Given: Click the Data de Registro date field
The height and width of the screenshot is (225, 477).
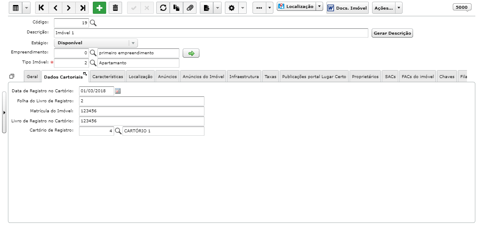Looking at the screenshot, I should (x=97, y=91).
